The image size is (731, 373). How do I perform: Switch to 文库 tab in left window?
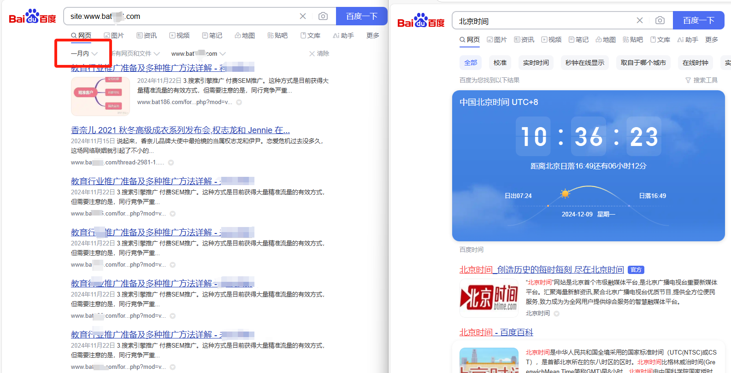click(x=310, y=35)
